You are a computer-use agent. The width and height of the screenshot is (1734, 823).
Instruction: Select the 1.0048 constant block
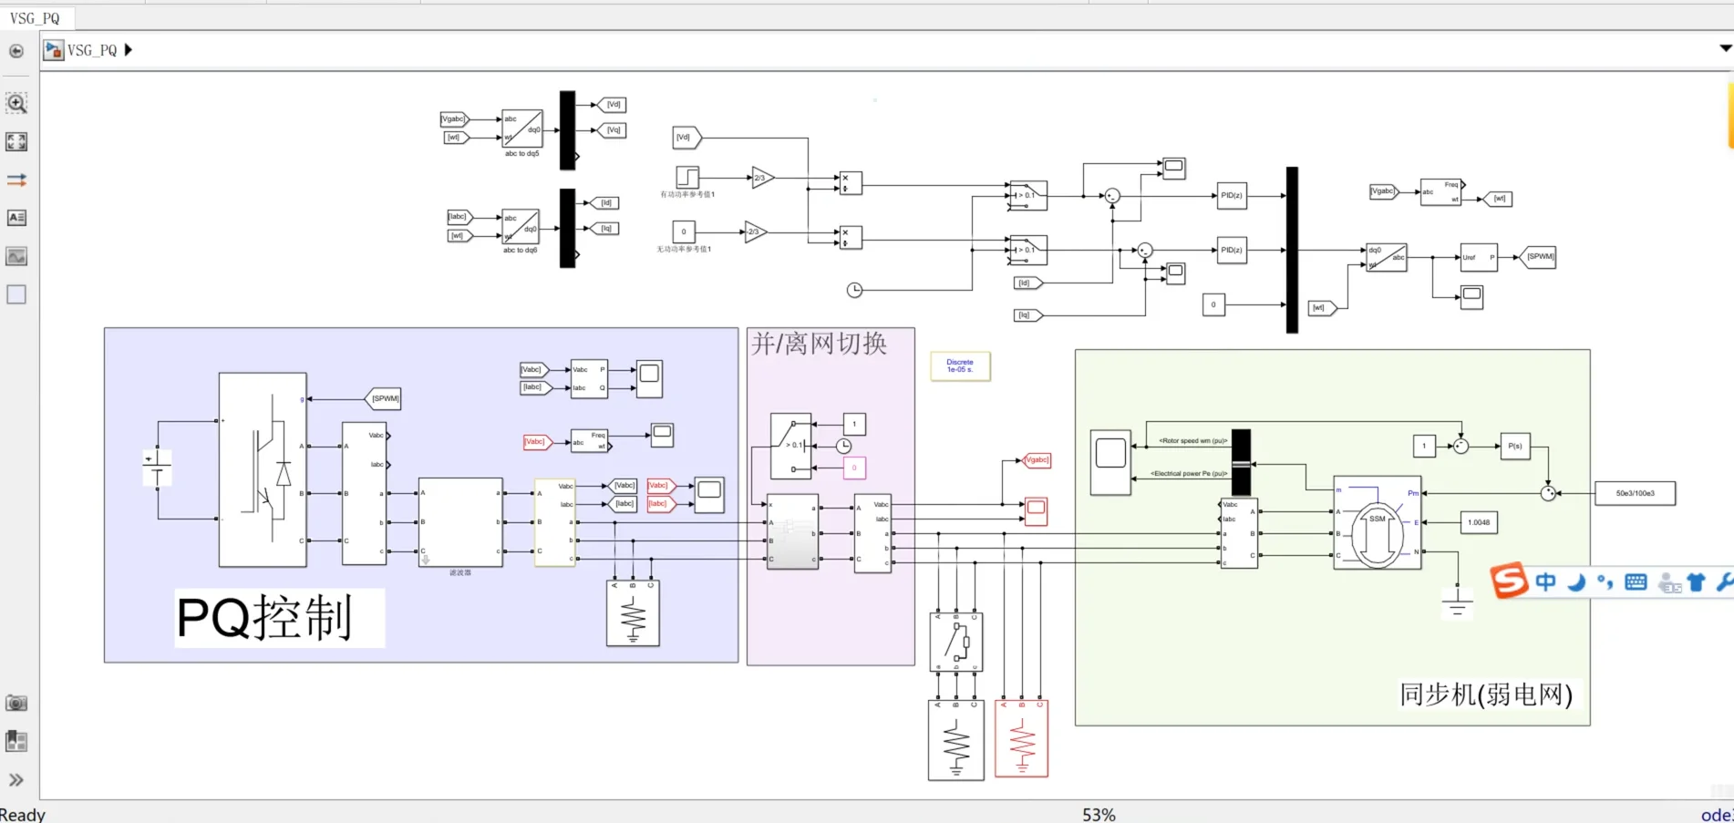1479,522
